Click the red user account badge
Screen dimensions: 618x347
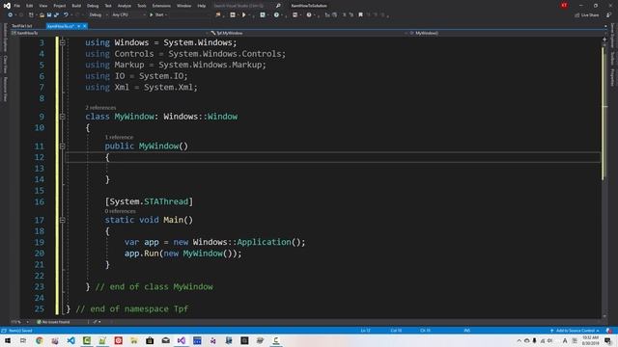564,6
